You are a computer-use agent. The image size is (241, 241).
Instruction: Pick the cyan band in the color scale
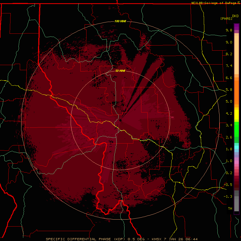236,147
